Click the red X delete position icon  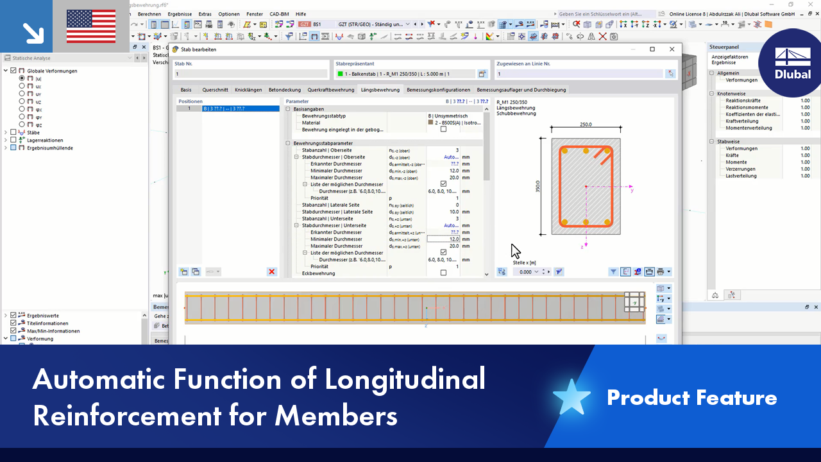tap(272, 272)
